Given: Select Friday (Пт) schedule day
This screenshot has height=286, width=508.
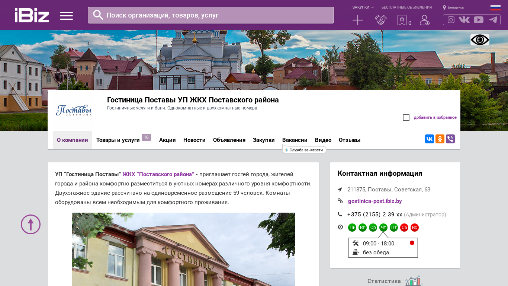Looking at the screenshot, I should tap(394, 228).
